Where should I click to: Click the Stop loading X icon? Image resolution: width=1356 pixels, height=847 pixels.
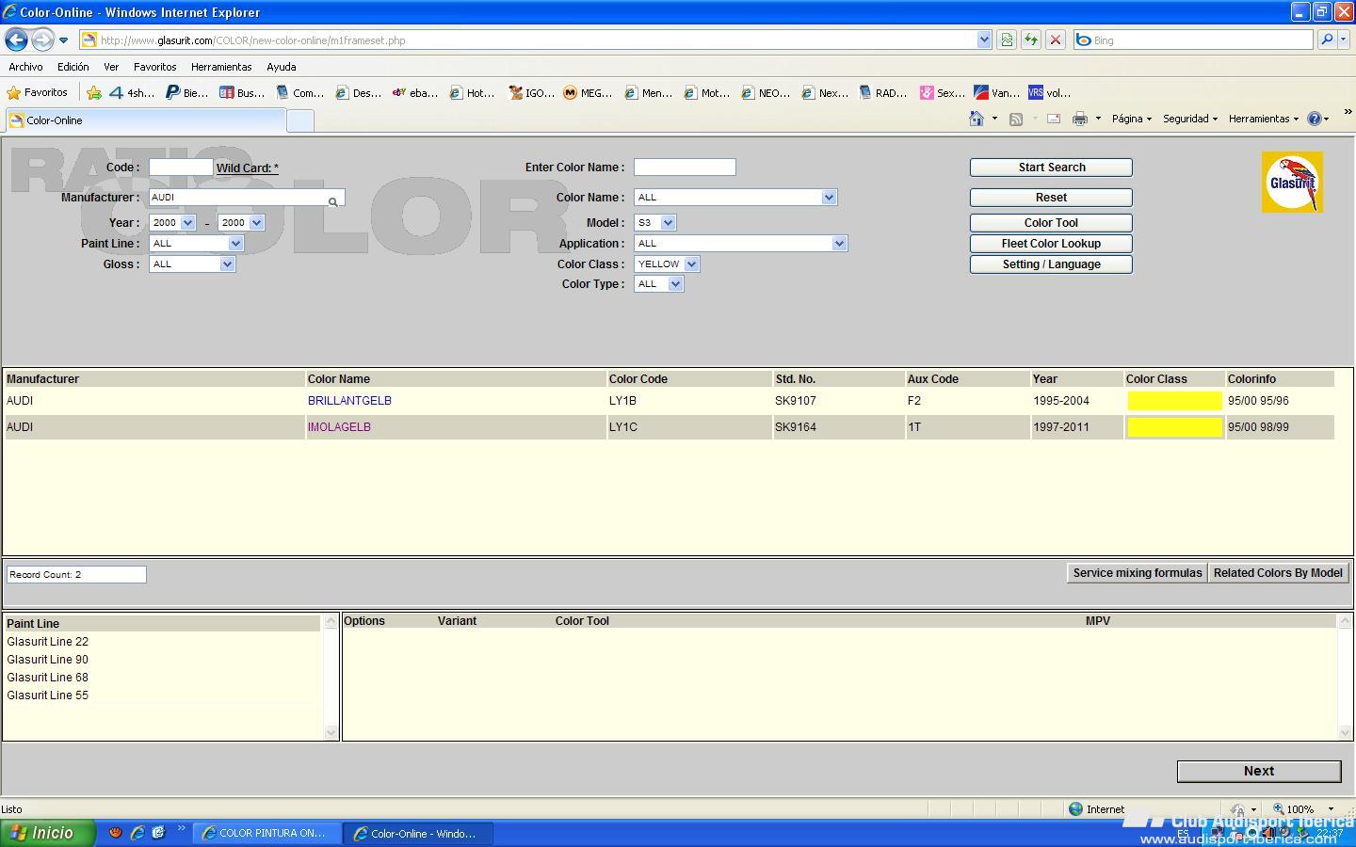(x=1056, y=40)
